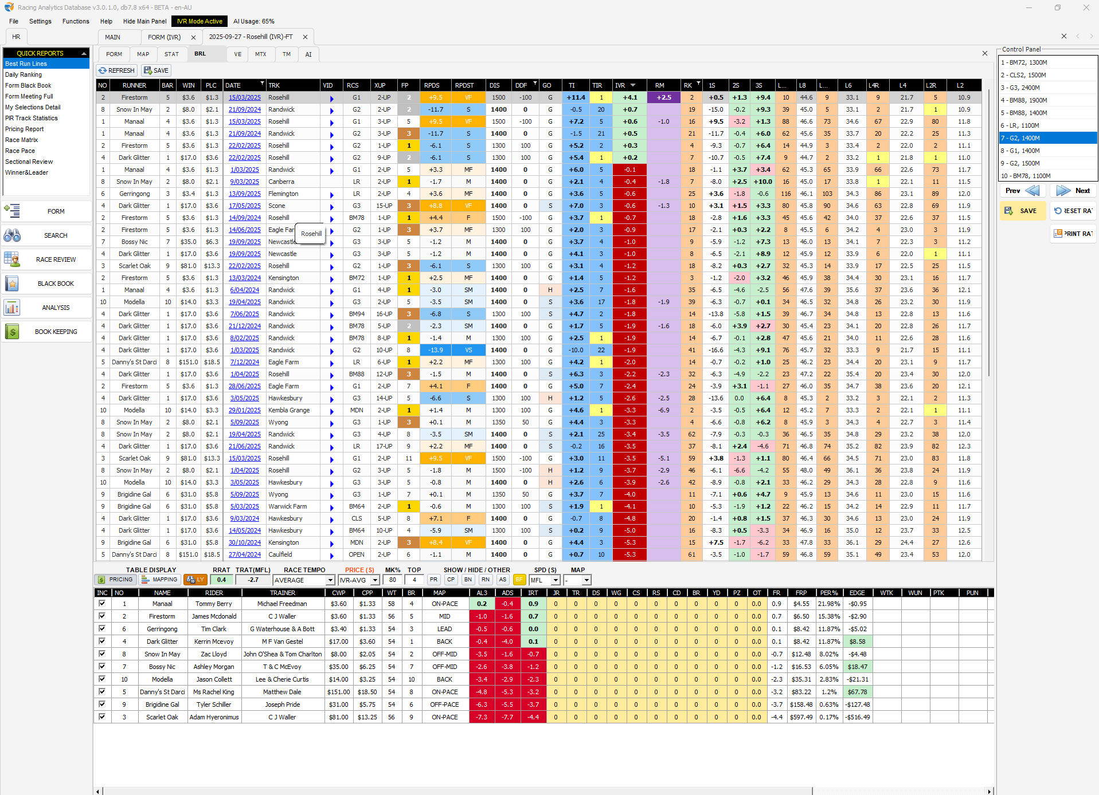
Task: Uncheck the include box for Manaal
Action: 102,603
